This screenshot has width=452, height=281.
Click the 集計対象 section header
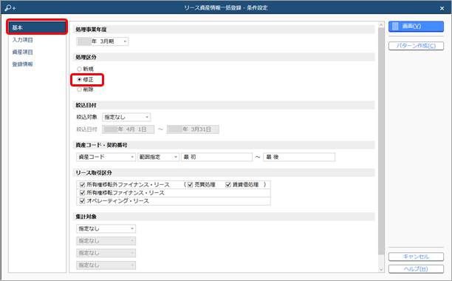tap(224, 217)
